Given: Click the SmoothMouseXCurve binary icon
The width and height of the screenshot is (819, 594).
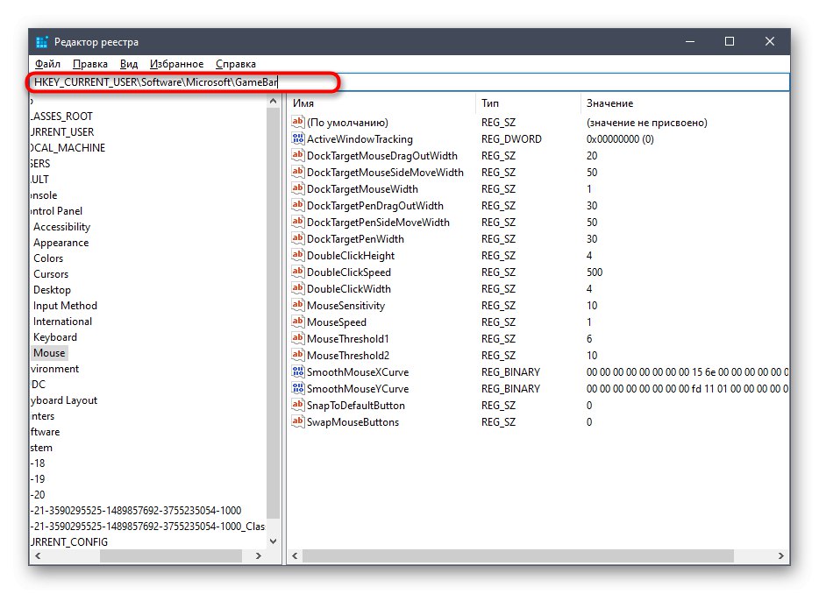Looking at the screenshot, I should [298, 372].
